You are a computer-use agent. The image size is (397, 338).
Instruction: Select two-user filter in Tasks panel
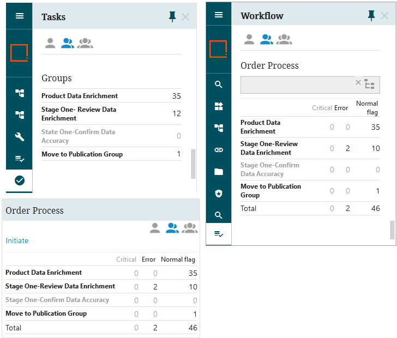[68, 43]
